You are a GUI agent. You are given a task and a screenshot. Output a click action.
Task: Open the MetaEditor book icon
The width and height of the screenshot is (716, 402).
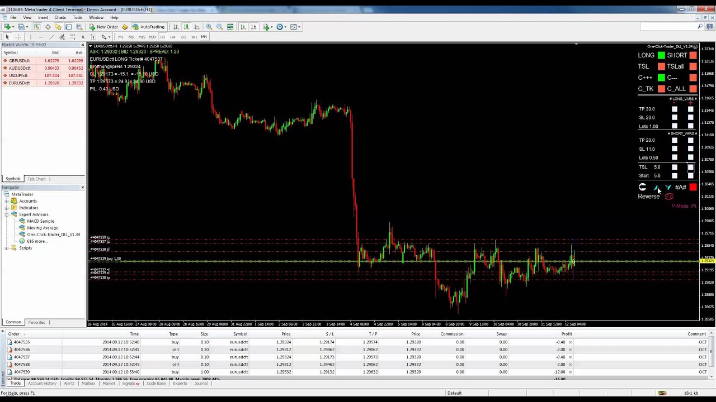125,27
